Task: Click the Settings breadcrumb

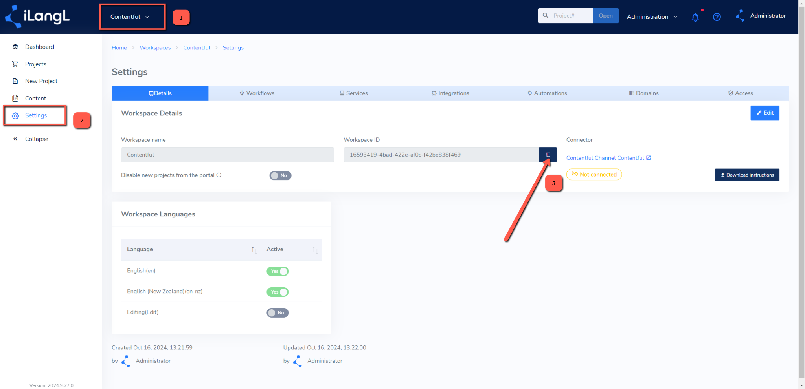Action: coord(233,47)
